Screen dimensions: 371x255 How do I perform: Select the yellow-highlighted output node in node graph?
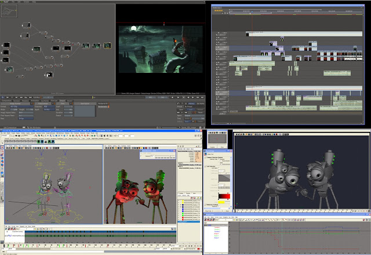tap(107, 45)
